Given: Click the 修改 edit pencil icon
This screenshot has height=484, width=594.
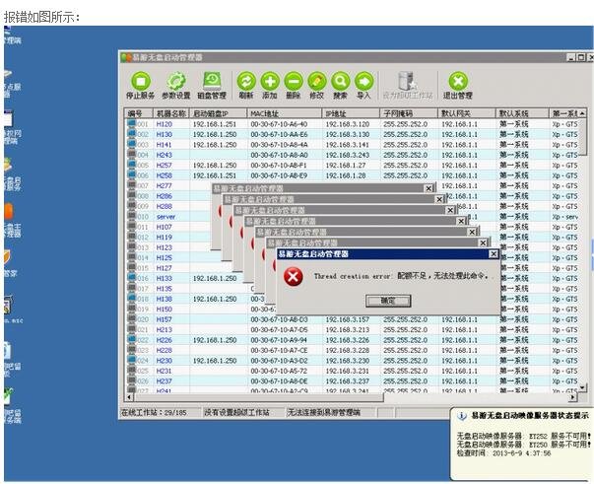Looking at the screenshot, I should [x=316, y=82].
